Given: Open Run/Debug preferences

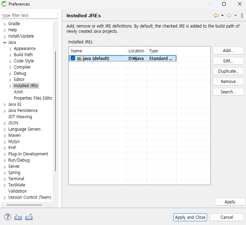Looking at the screenshot, I should tap(19, 160).
